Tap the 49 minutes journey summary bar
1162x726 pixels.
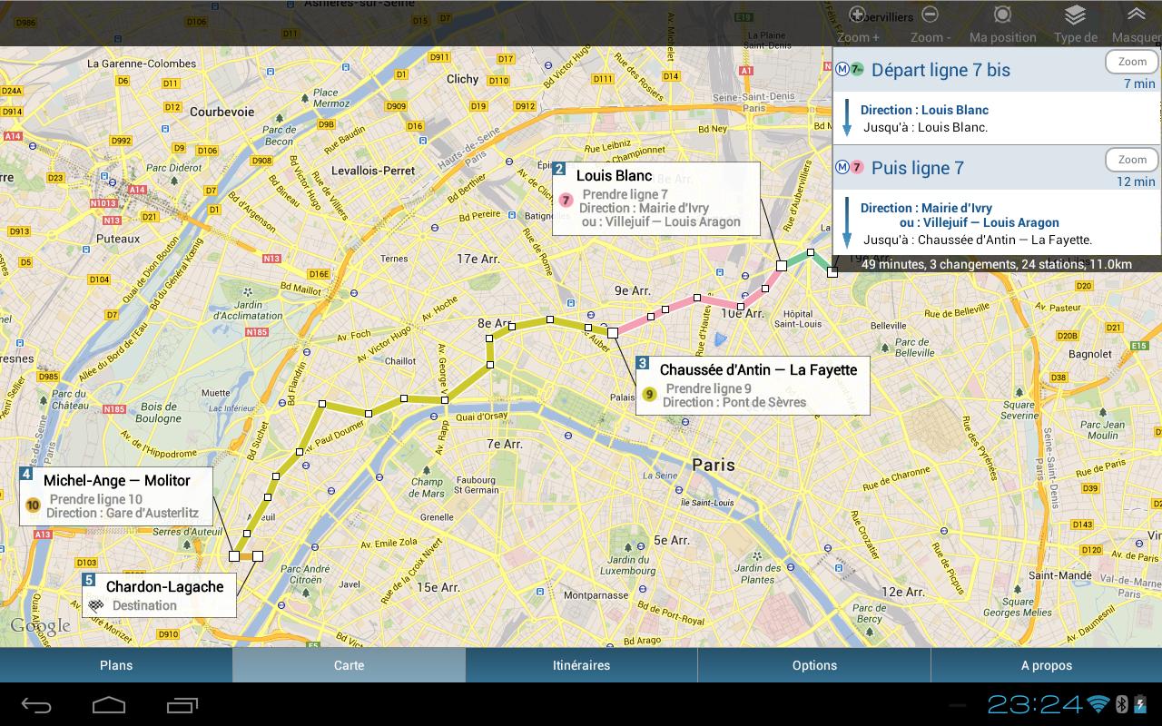[x=993, y=263]
